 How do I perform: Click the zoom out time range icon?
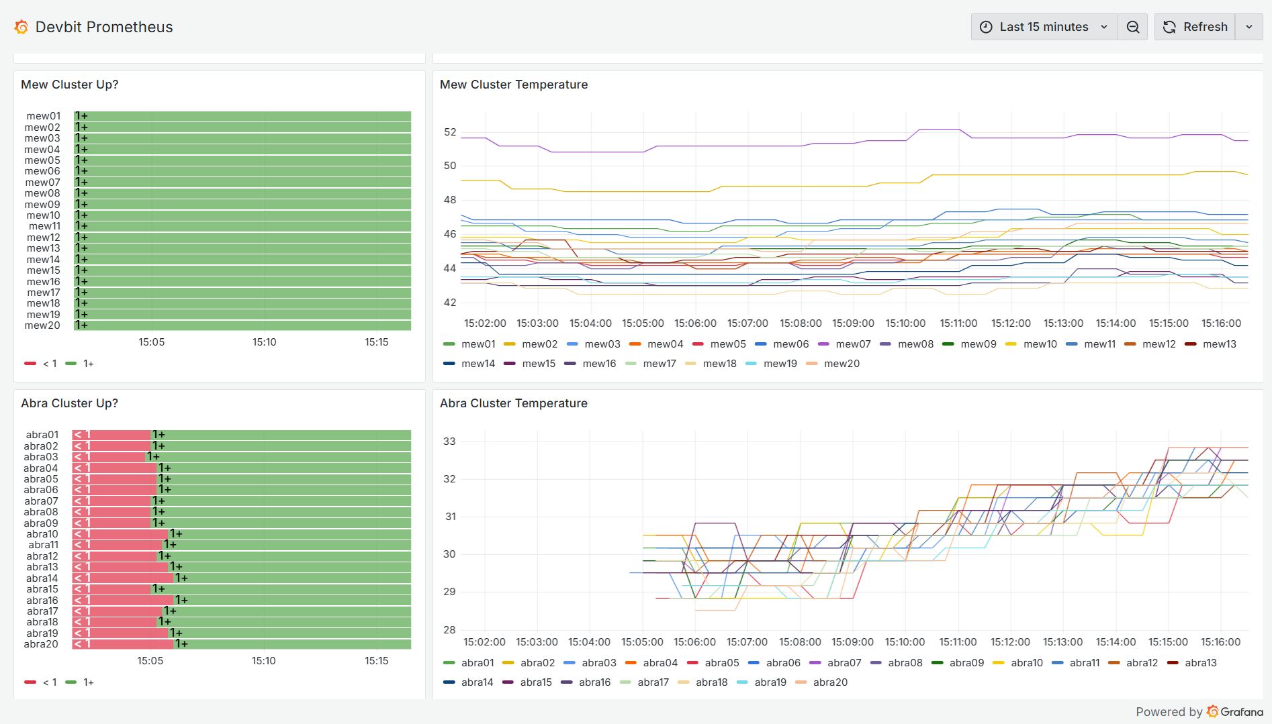point(1133,27)
